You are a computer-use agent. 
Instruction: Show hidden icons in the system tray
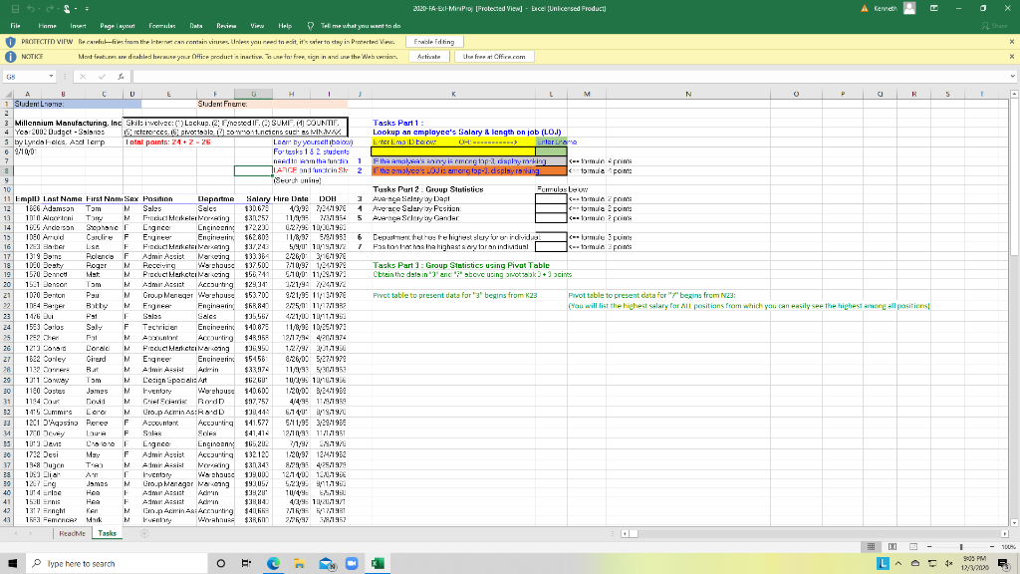[x=898, y=563]
